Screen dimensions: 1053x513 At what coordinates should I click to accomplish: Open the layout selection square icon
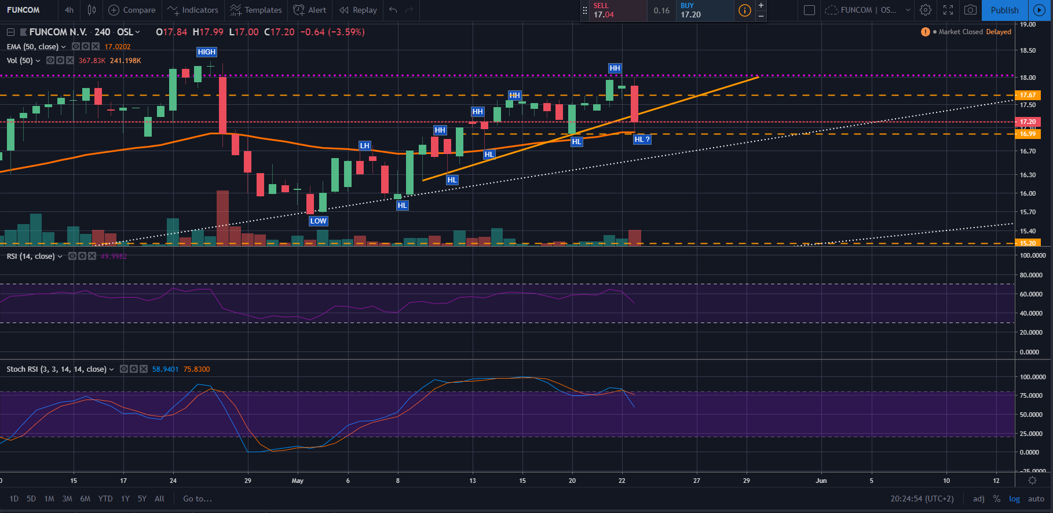click(x=810, y=10)
